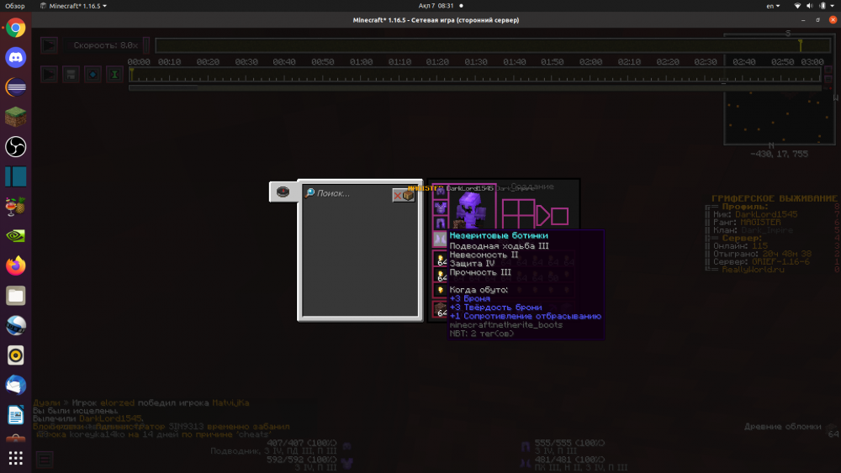Viewport: 841px width, 473px height.
Task: Open the teal two-panel app in the dock
Action: pos(15,176)
